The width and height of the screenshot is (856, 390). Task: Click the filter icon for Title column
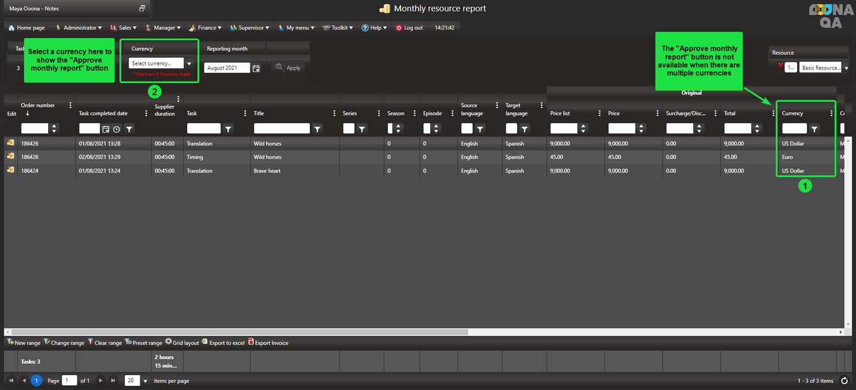317,128
